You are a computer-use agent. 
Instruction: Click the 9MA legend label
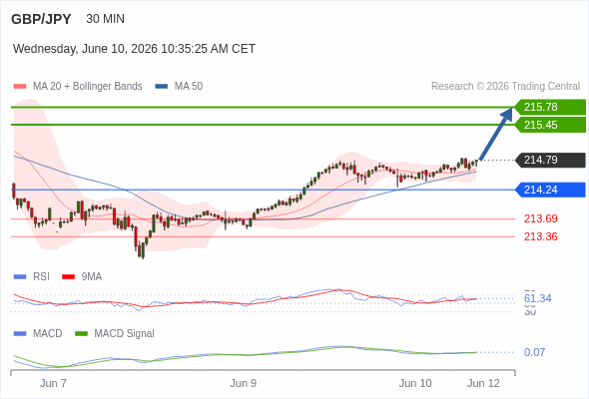pyautogui.click(x=92, y=276)
